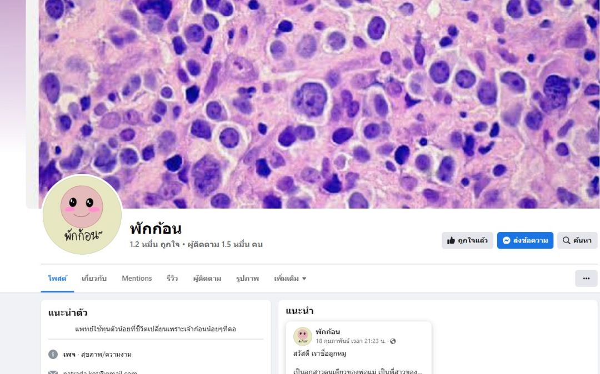Click the globe privacy icon on the post
Image resolution: width=600 pixels, height=374 pixels.
pyautogui.click(x=393, y=341)
